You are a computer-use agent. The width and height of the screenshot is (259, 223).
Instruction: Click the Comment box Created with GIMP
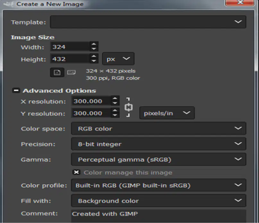159,216
